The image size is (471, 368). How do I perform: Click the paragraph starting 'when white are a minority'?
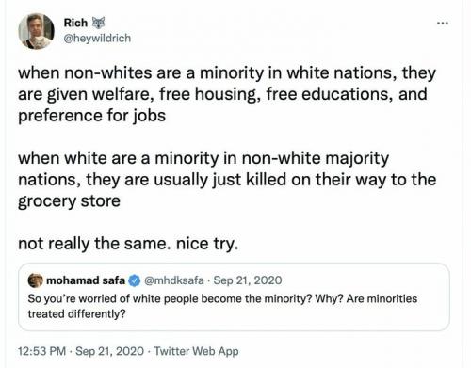(227, 180)
